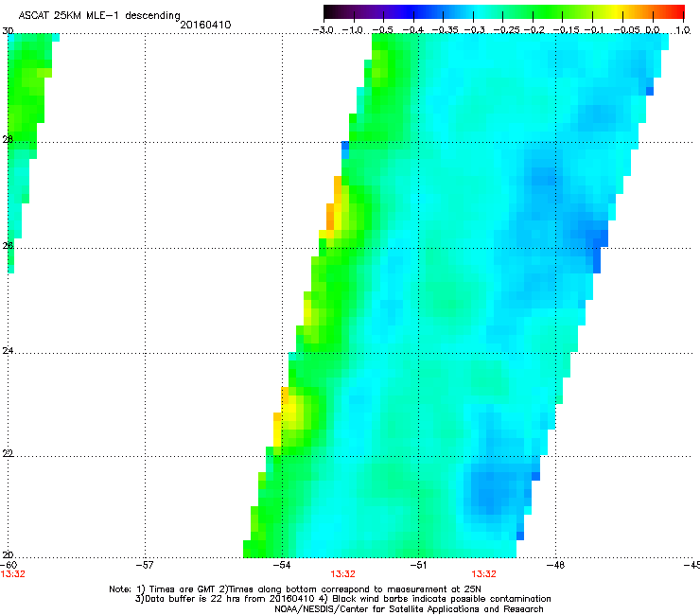Image resolution: width=700 pixels, height=615 pixels.
Task: Click the note line "3)Data buffer is 22 hrs"
Action: click(x=342, y=599)
